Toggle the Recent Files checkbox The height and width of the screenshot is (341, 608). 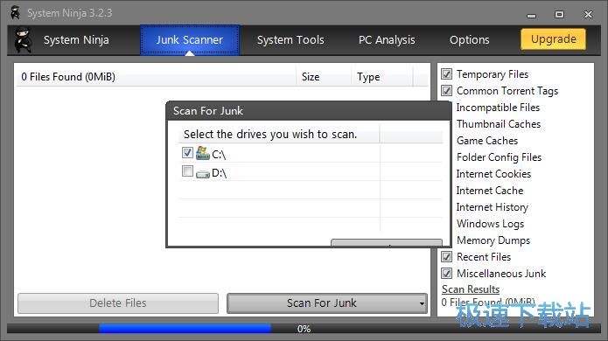pyautogui.click(x=446, y=256)
